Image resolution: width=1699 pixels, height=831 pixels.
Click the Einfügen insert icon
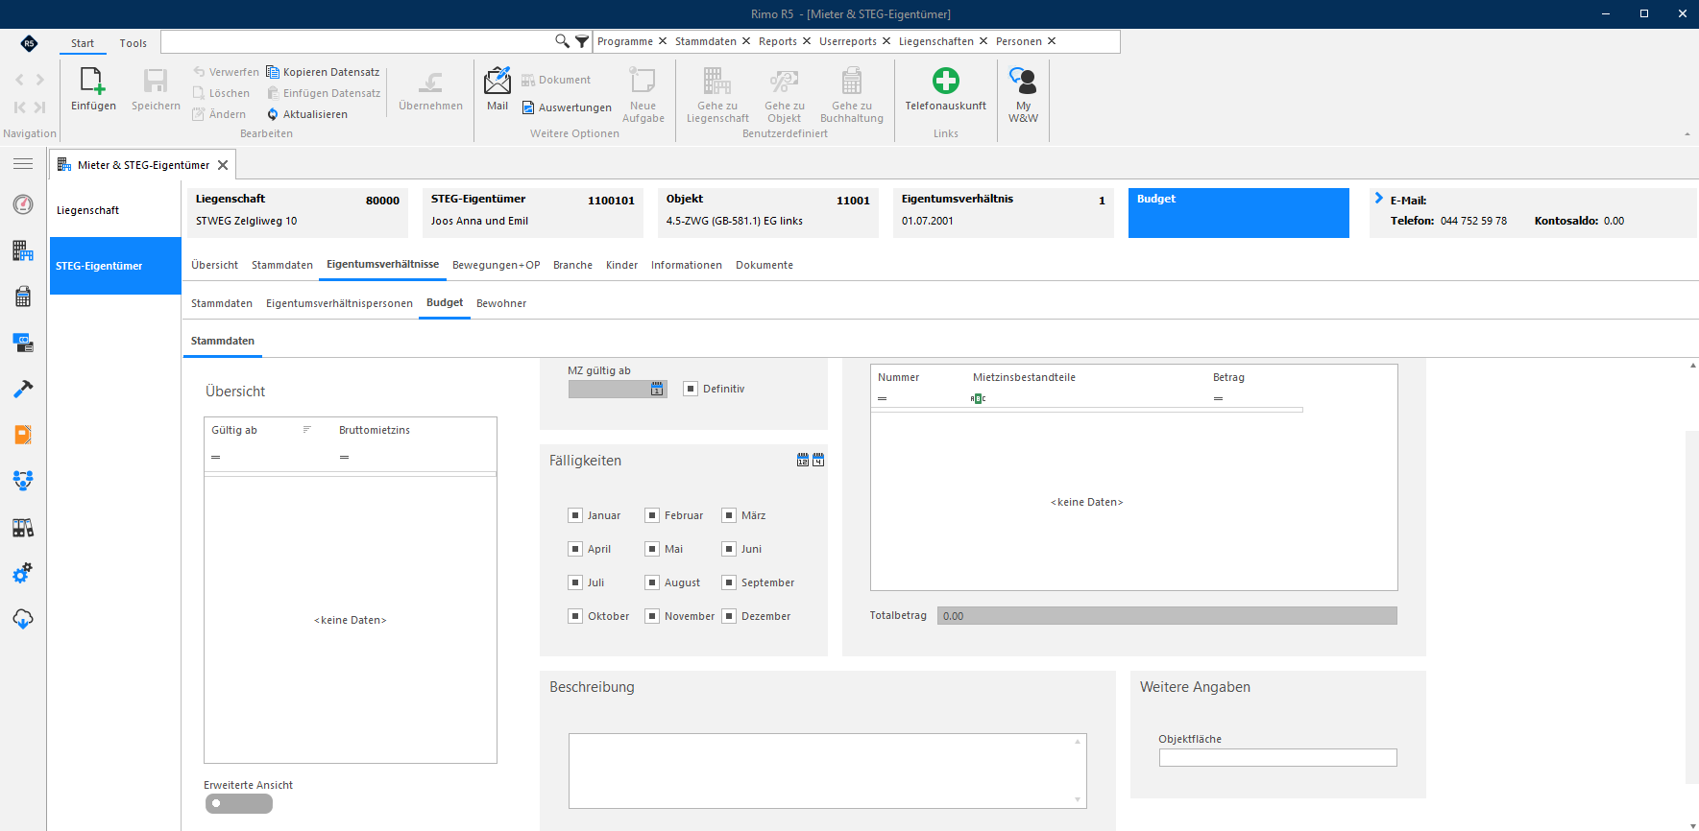coord(93,81)
